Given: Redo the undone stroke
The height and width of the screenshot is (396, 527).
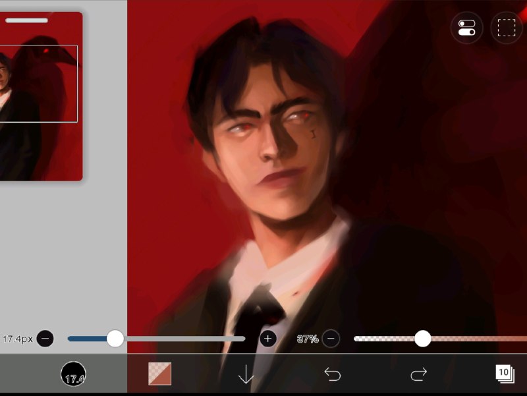Looking at the screenshot, I should [x=419, y=374].
